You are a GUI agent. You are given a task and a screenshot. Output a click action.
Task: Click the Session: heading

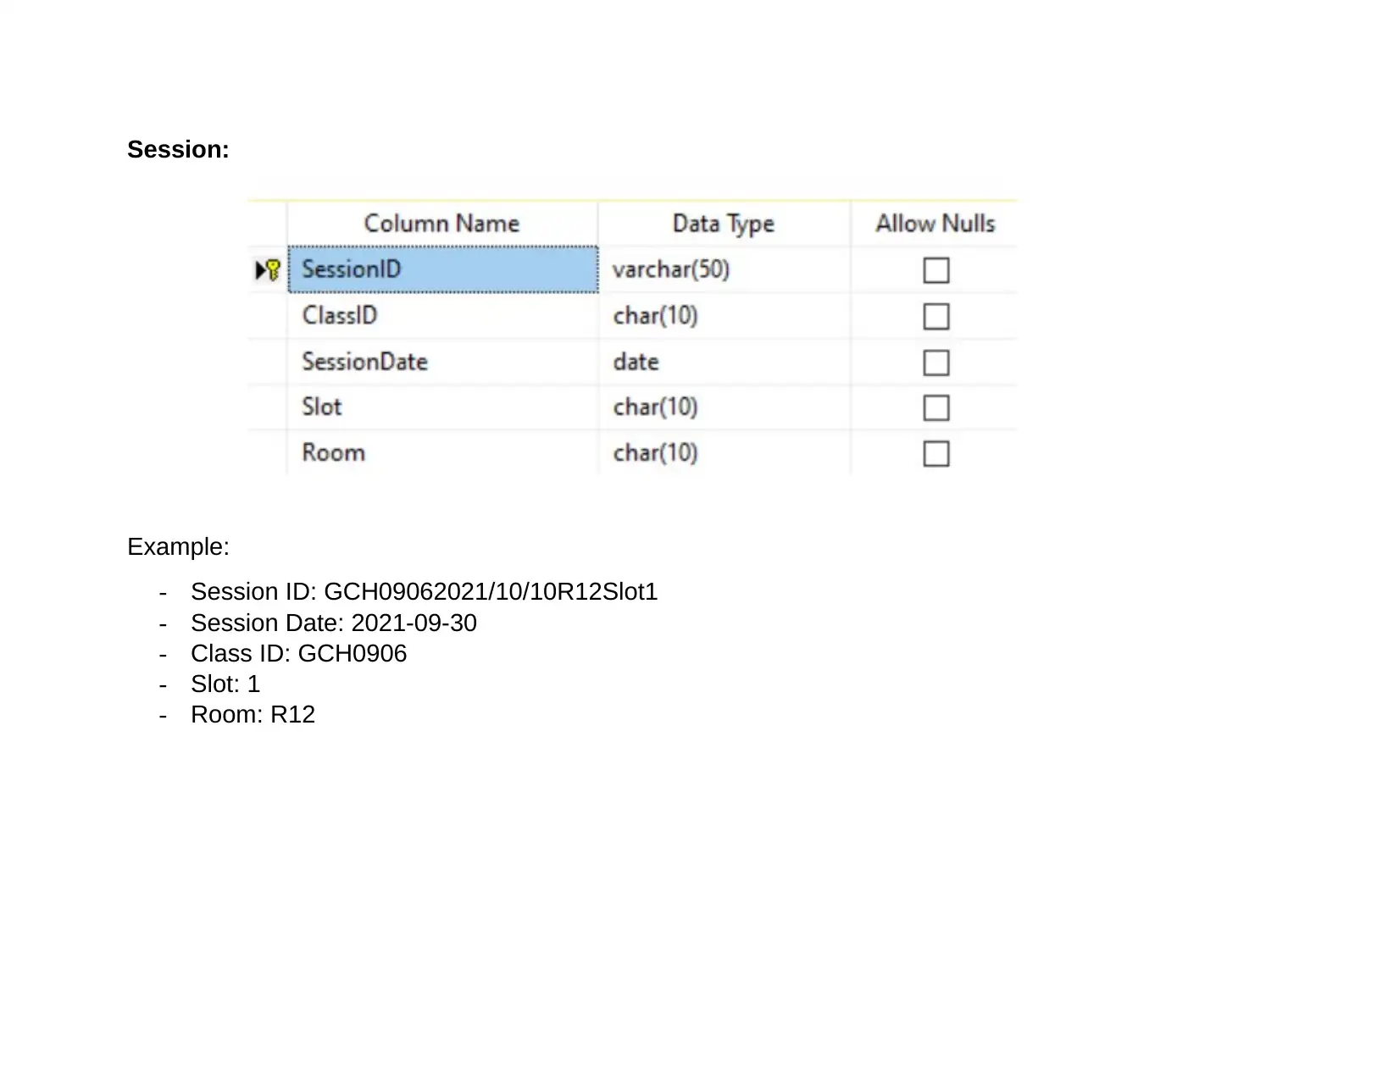178,150
